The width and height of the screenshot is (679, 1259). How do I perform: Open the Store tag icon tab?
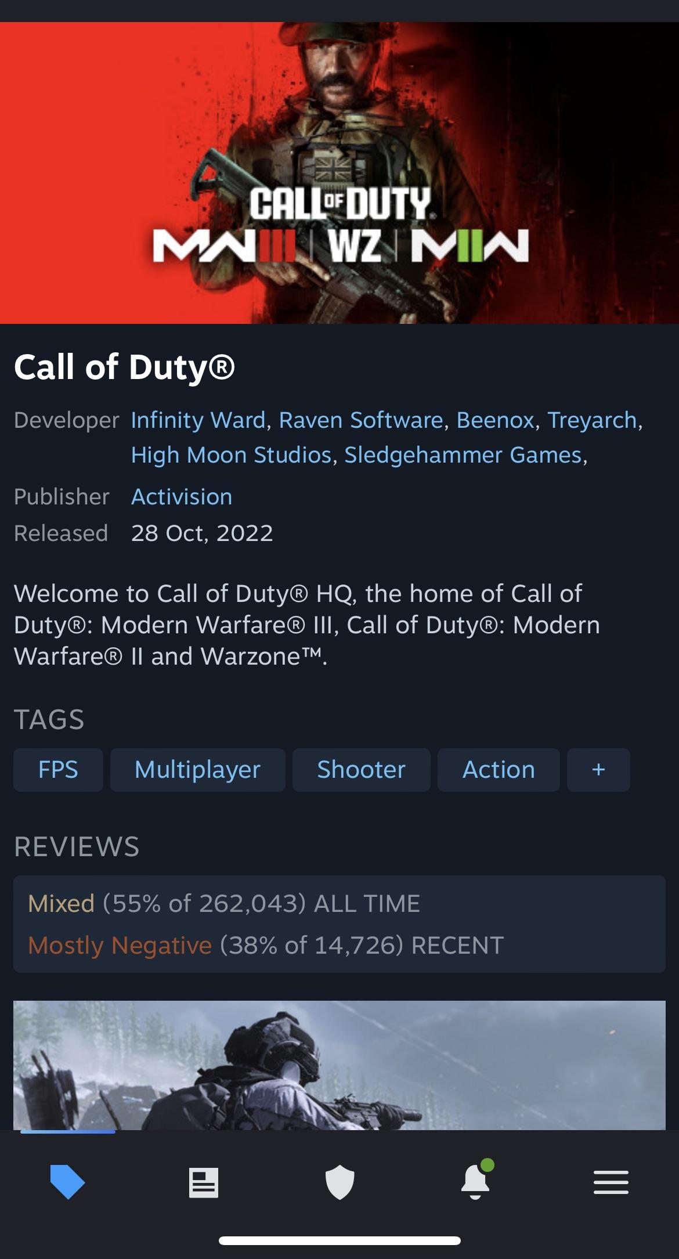68,1182
